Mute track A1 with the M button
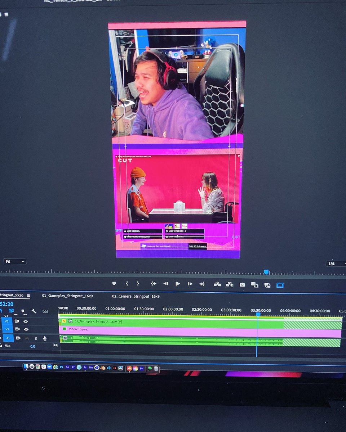346x432 pixels. 27,338
